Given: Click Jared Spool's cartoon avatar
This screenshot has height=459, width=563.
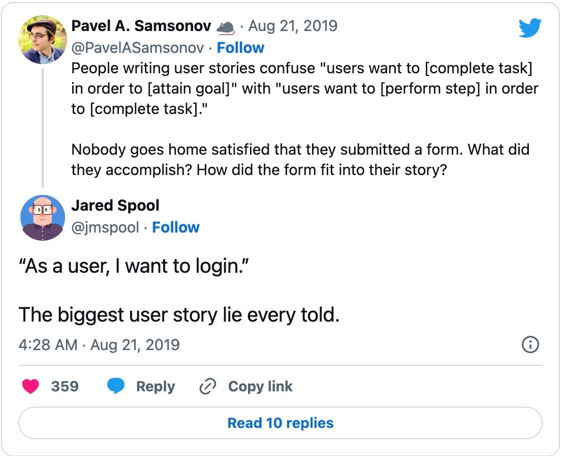Looking at the screenshot, I should tap(42, 218).
